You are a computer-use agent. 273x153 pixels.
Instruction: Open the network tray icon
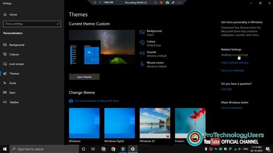point(235,149)
